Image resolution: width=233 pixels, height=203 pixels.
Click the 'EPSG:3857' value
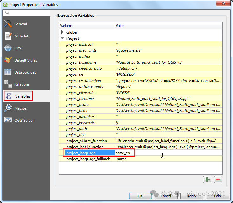(x=125, y=75)
